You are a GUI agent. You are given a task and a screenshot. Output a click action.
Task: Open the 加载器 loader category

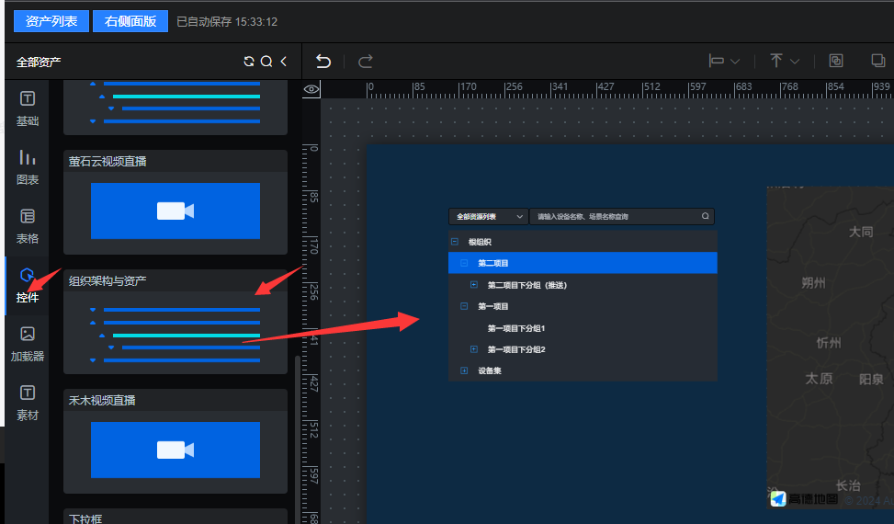(x=28, y=343)
